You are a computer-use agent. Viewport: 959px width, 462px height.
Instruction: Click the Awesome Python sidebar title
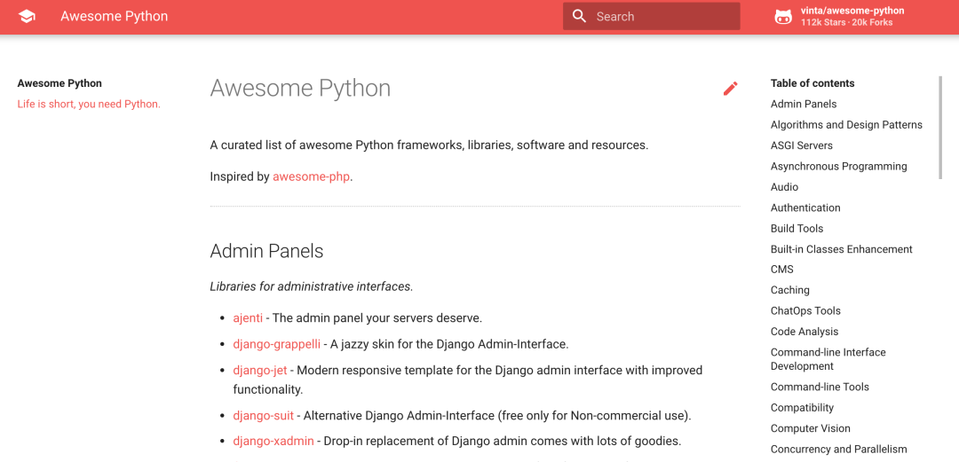coord(59,83)
